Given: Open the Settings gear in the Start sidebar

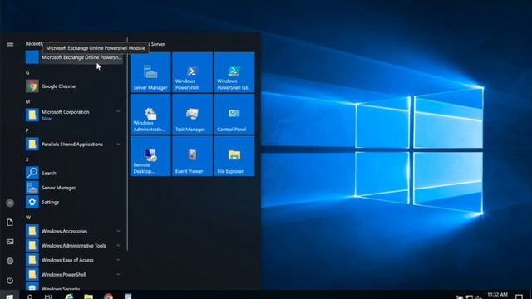Looking at the screenshot, I should (x=10, y=261).
